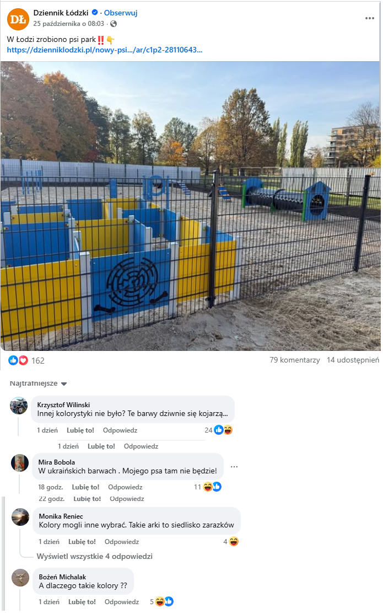Like Krzysztof Wilinski's comment with Lubię to!
This screenshot has width=383, height=613.
point(80,430)
